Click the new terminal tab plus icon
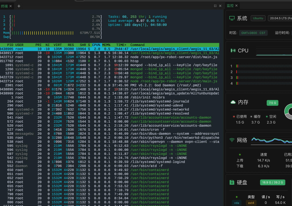 click(x=19, y=6)
